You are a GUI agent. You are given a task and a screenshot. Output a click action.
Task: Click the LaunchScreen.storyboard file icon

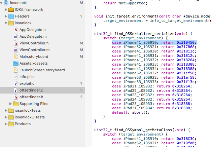point(16,70)
